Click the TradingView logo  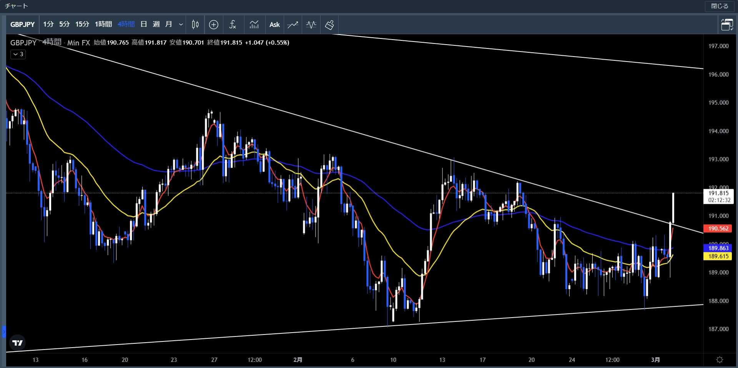pos(18,343)
